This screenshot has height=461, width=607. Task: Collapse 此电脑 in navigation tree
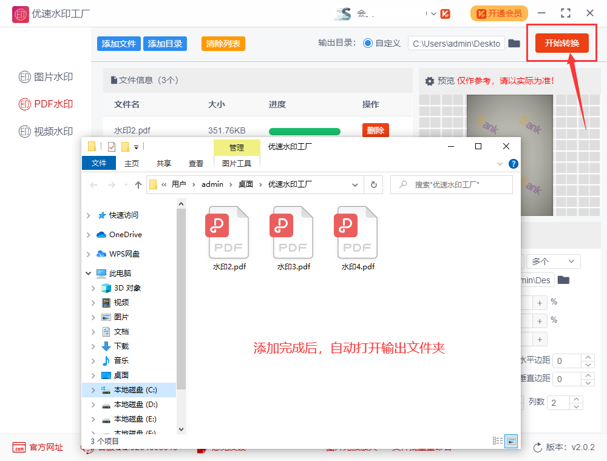[x=89, y=274]
